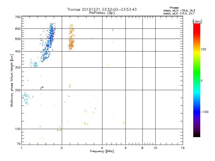Click the colorbar label '-100'

[205, 112]
